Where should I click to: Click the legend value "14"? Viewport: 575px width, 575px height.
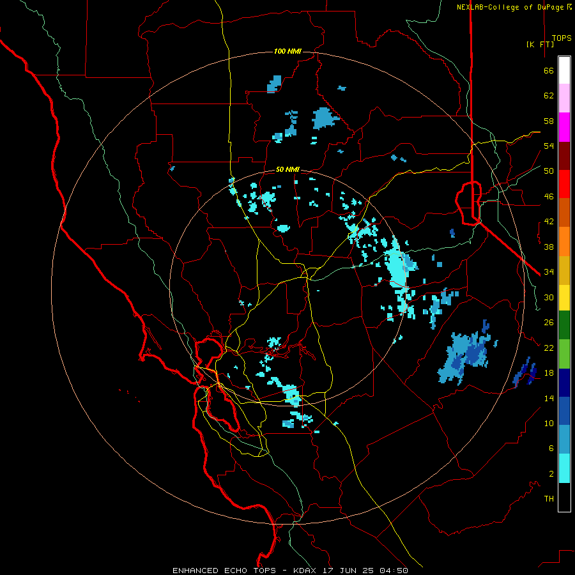pos(549,398)
